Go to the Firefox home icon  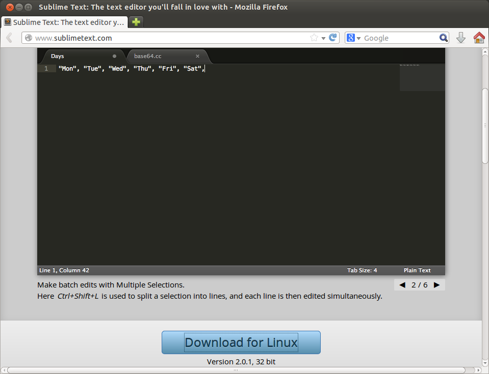[479, 38]
